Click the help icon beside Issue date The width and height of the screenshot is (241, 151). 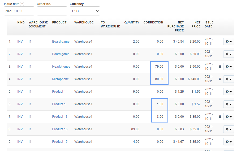coord(22,4)
